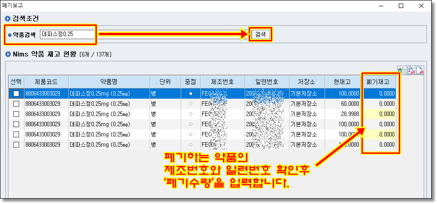Click 폐기재고 cell of the 28,9988 row
The height and width of the screenshot is (204, 437).
380,114
